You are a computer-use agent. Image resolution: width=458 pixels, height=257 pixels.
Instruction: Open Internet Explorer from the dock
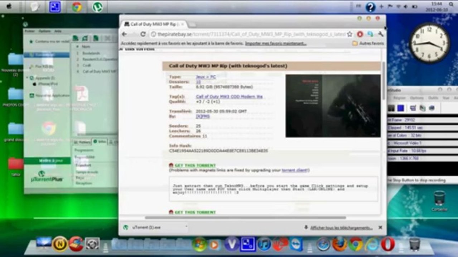[x=372, y=244]
